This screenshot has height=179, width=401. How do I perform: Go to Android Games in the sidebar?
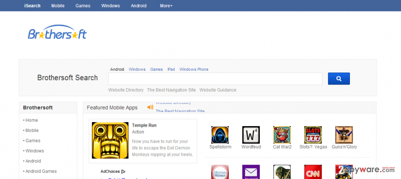pyautogui.click(x=41, y=171)
